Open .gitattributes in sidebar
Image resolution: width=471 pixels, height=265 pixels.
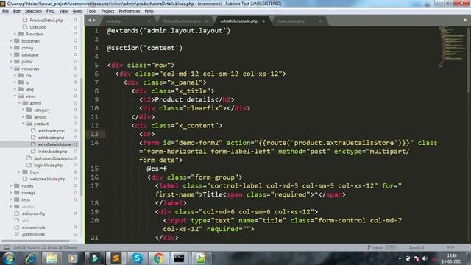pyautogui.click(x=33, y=234)
